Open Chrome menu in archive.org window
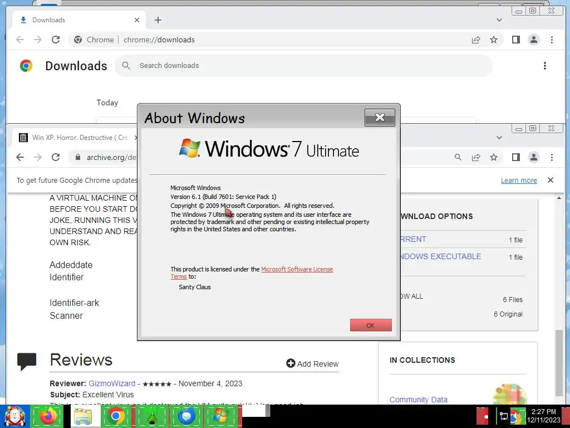 coord(552,157)
